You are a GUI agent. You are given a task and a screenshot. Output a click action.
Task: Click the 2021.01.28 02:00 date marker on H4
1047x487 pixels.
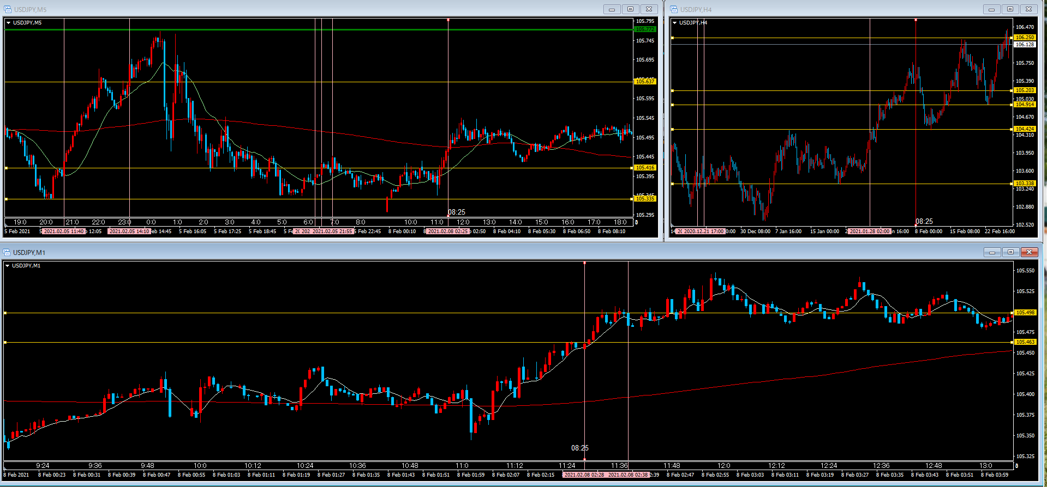(869, 232)
